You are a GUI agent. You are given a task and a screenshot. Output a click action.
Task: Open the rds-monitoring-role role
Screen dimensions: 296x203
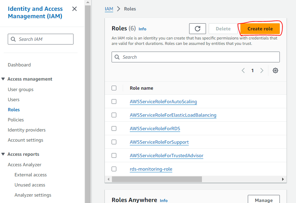click(151, 169)
